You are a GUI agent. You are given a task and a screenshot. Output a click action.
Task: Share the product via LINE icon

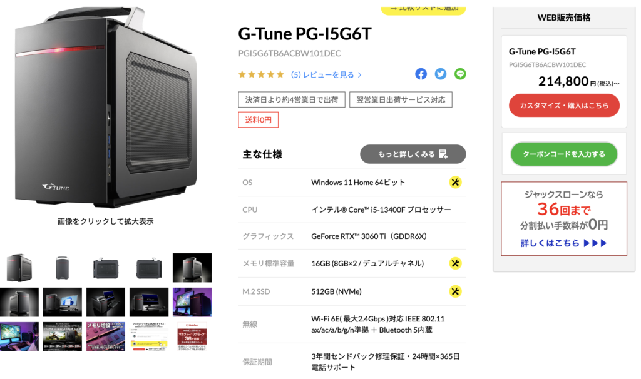pos(460,74)
